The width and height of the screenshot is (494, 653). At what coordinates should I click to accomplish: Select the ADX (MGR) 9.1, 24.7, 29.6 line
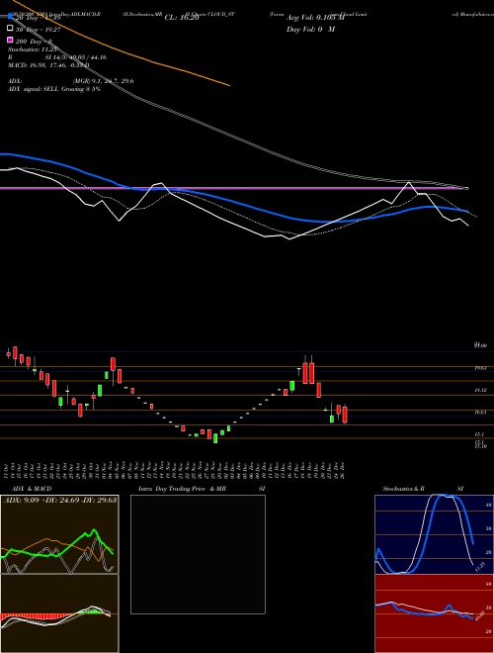coord(71,81)
